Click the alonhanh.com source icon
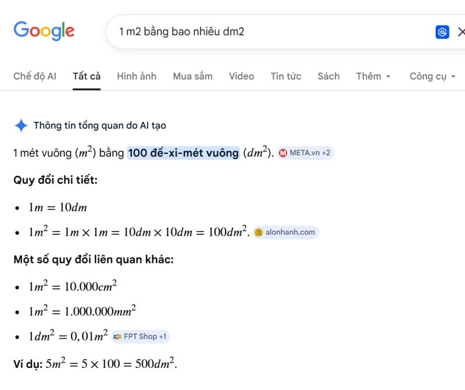Viewport: 465px width, 390px height. pyautogui.click(x=259, y=232)
